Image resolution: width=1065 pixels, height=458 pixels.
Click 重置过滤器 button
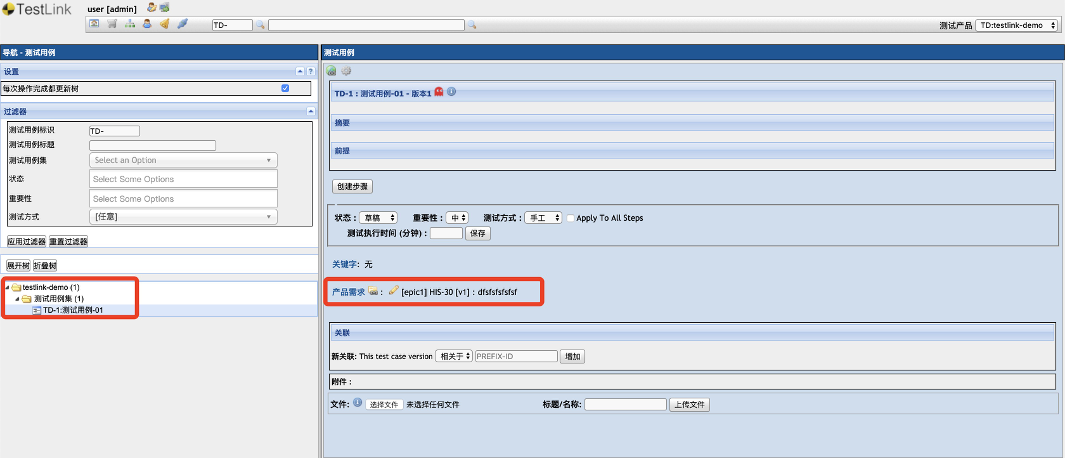coord(68,242)
